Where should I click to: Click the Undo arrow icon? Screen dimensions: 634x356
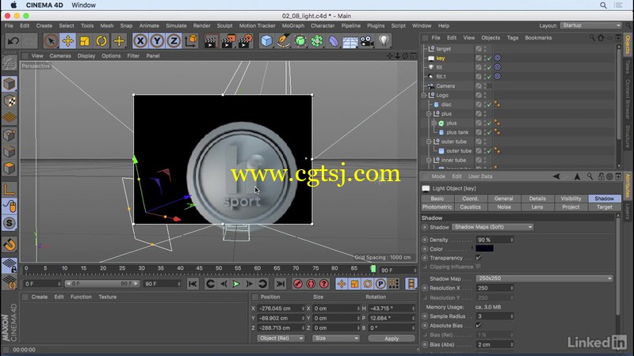click(x=13, y=41)
